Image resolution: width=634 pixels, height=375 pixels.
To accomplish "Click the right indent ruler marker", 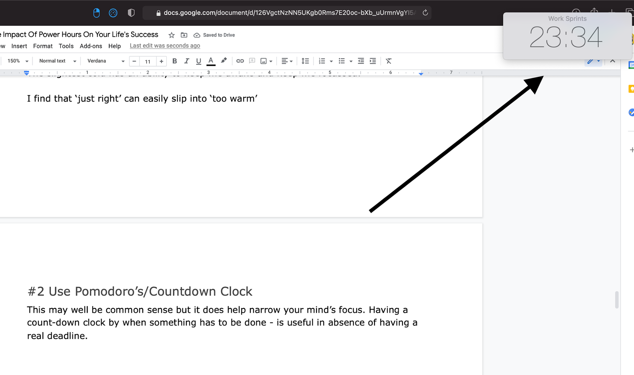I will coord(421,74).
